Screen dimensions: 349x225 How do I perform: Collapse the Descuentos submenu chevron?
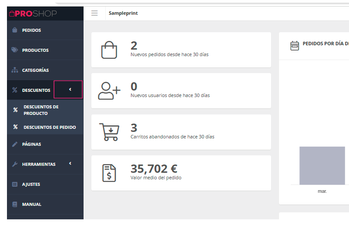pyautogui.click(x=70, y=90)
